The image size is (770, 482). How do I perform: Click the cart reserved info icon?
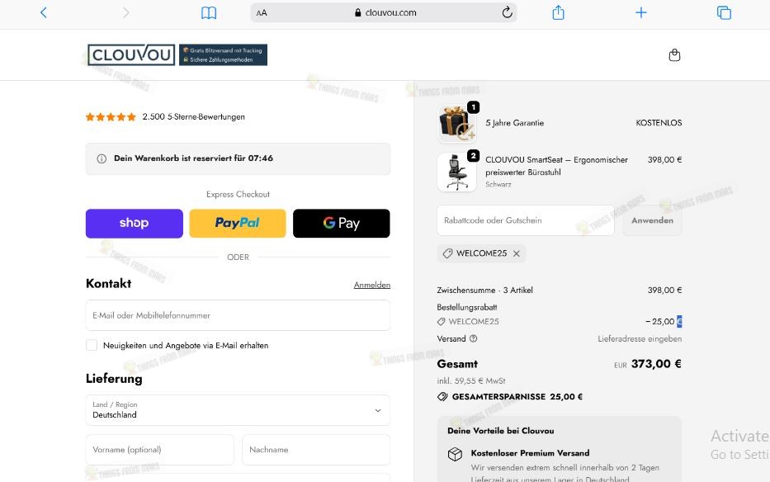(102, 158)
